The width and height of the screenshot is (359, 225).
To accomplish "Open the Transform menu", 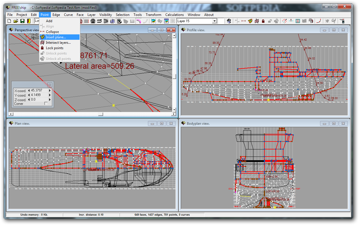I will tap(153, 15).
